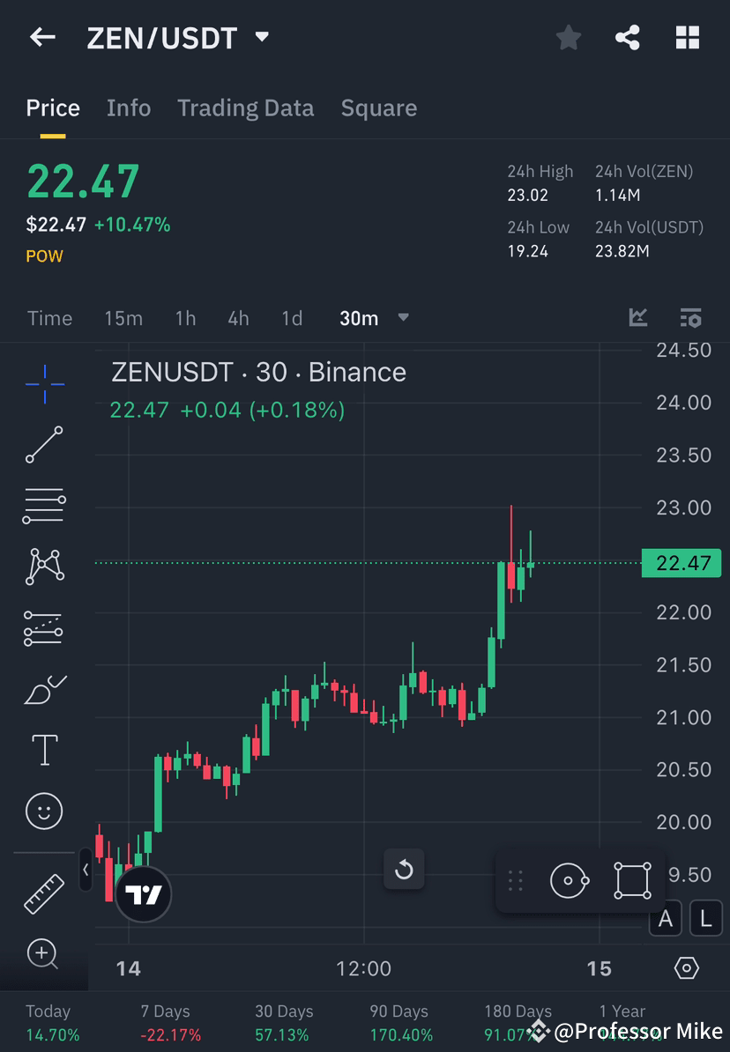Open the horizontal lines drawing tool
This screenshot has height=1052, width=730.
[x=44, y=506]
